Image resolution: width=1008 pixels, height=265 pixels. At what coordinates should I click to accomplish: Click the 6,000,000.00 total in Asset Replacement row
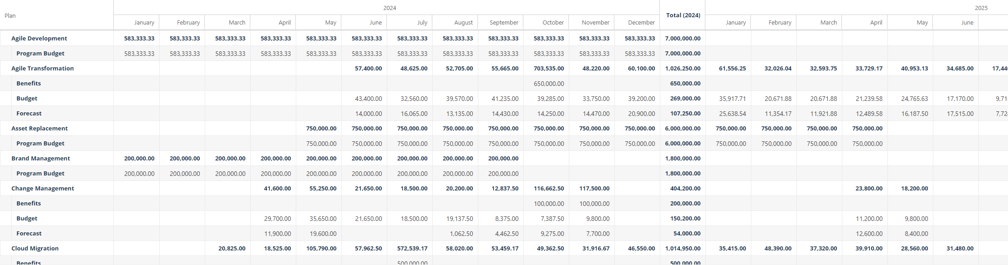[683, 128]
